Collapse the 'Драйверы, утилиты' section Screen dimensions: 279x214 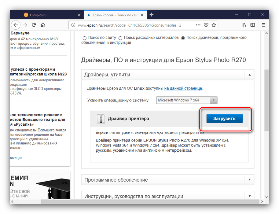[x=249, y=75]
